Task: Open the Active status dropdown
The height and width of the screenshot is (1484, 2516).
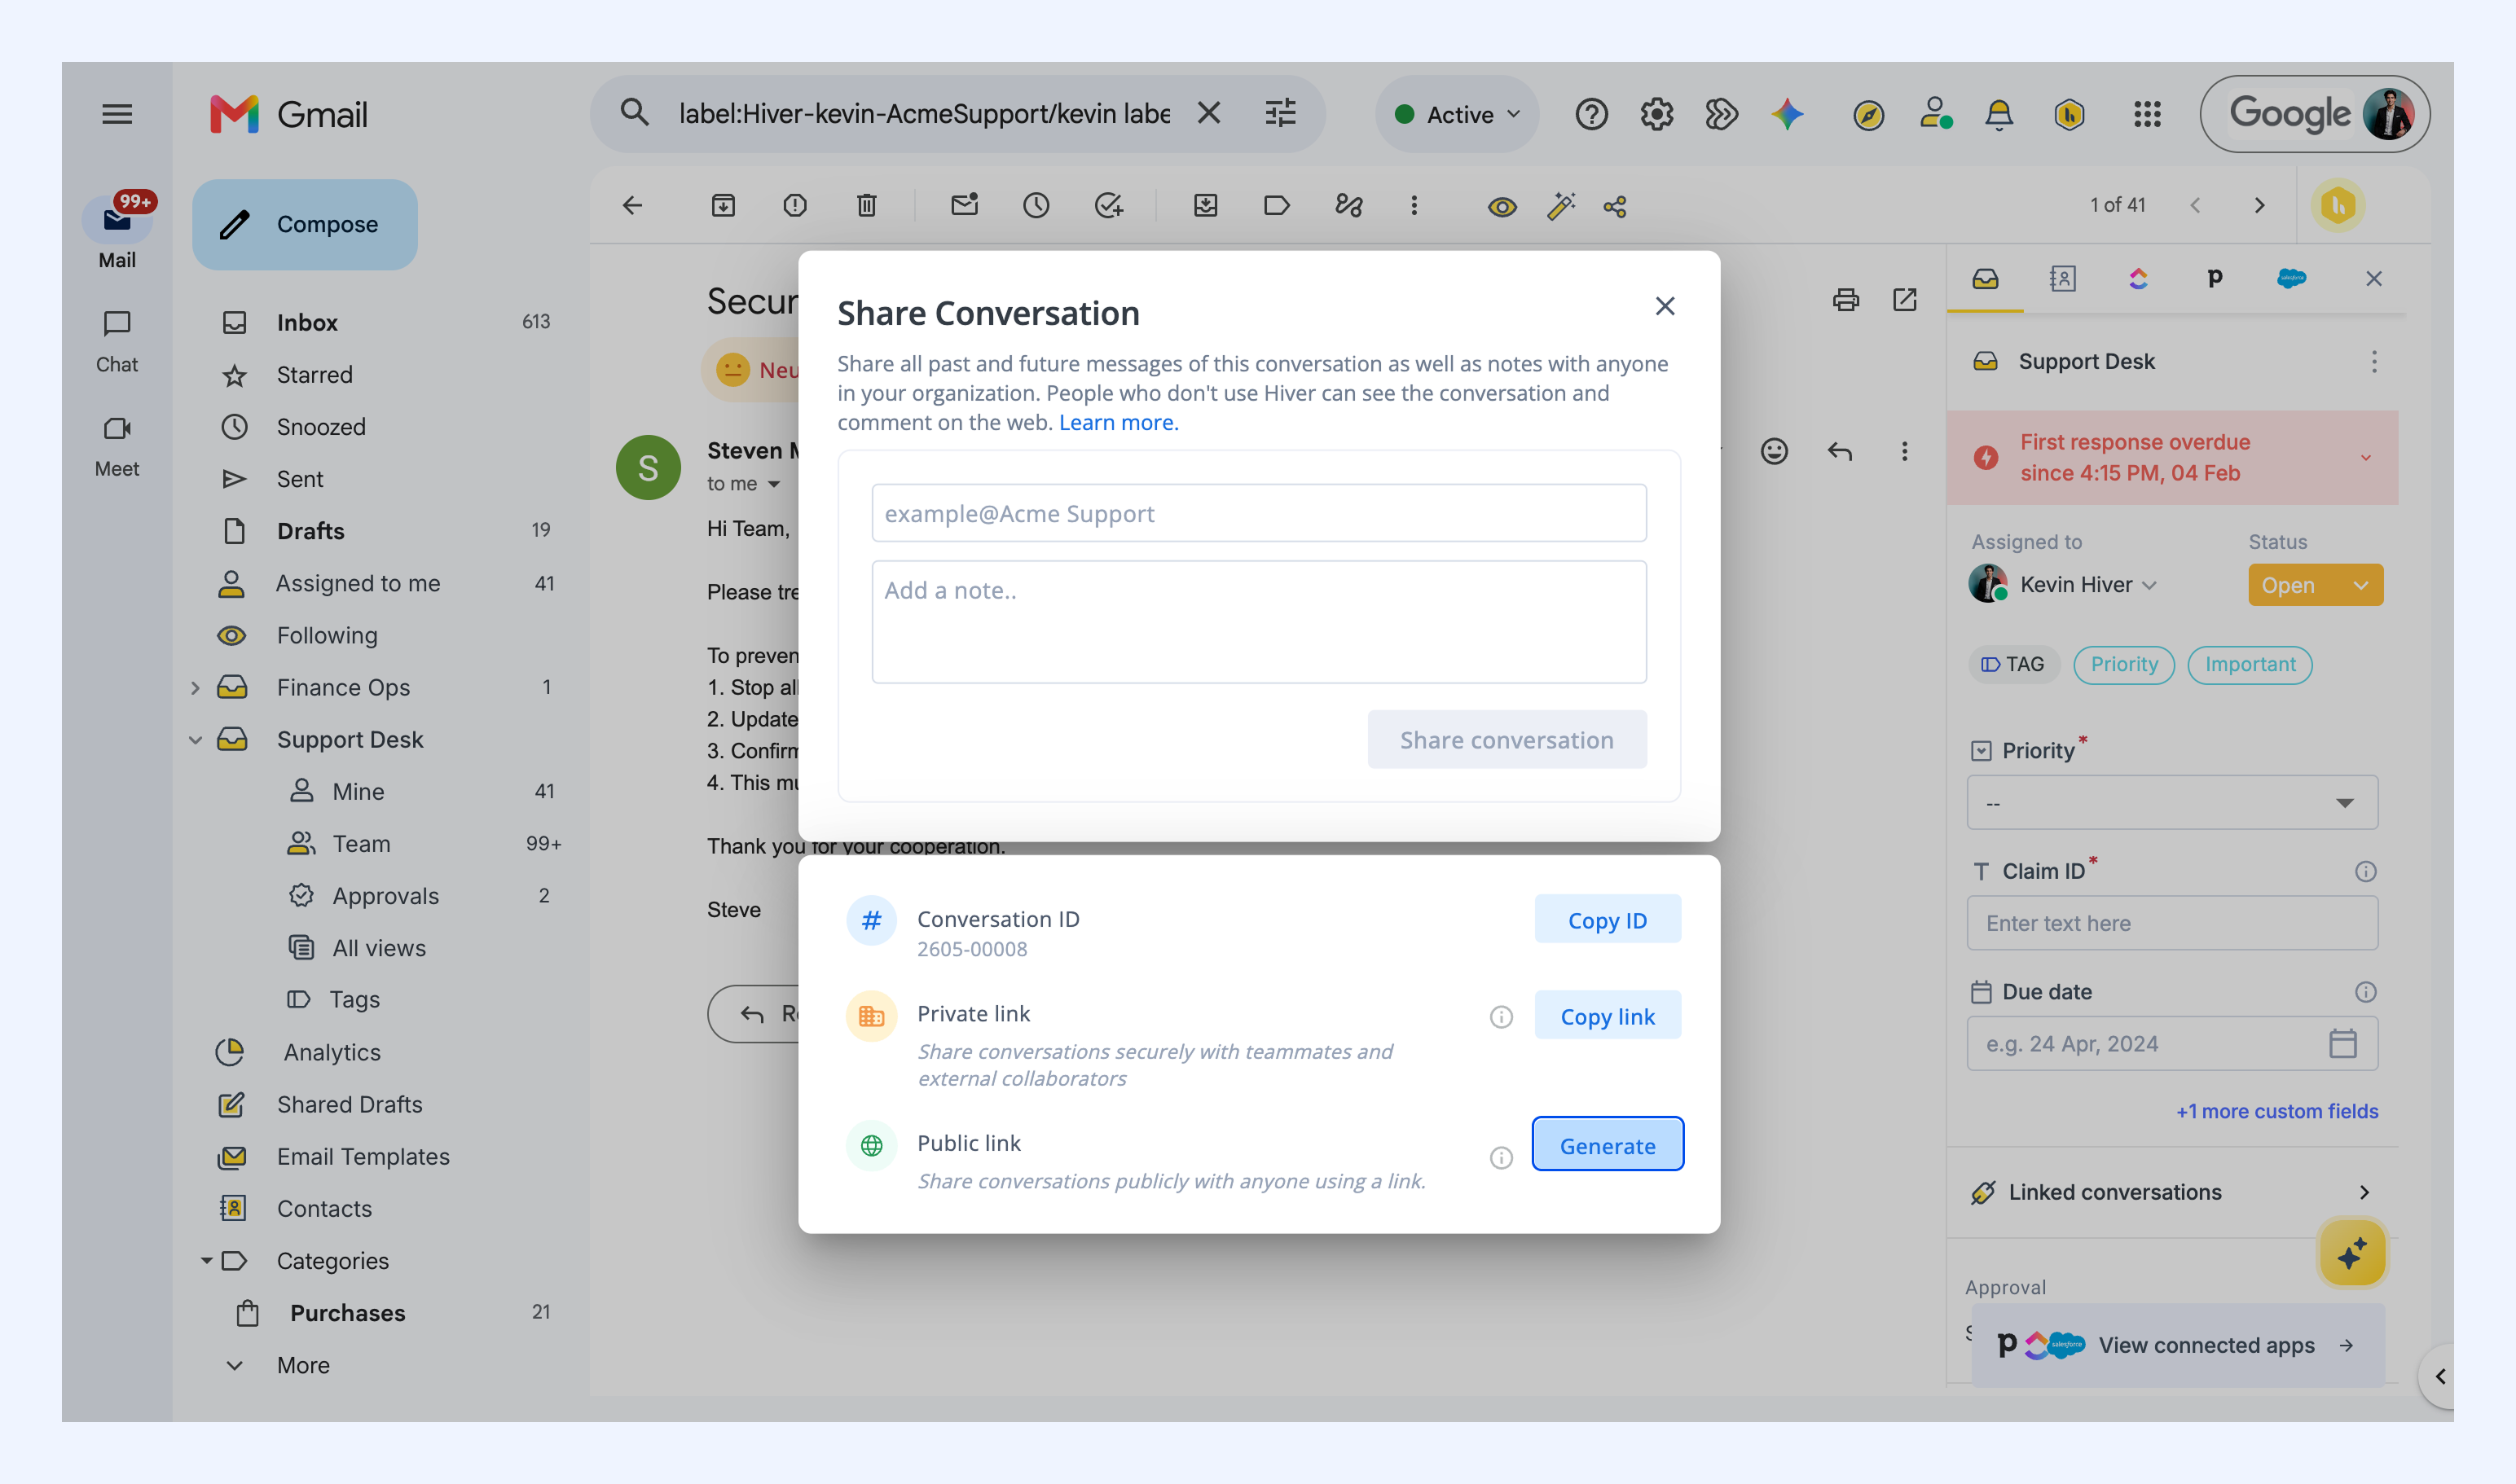Action: [1457, 114]
